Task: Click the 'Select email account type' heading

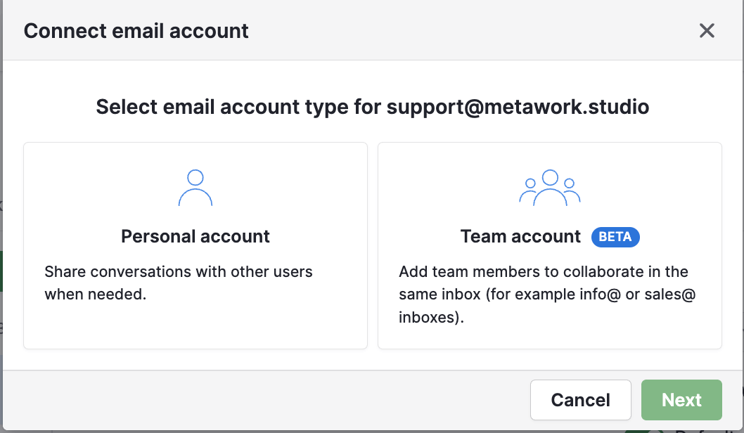Action: 239,107
